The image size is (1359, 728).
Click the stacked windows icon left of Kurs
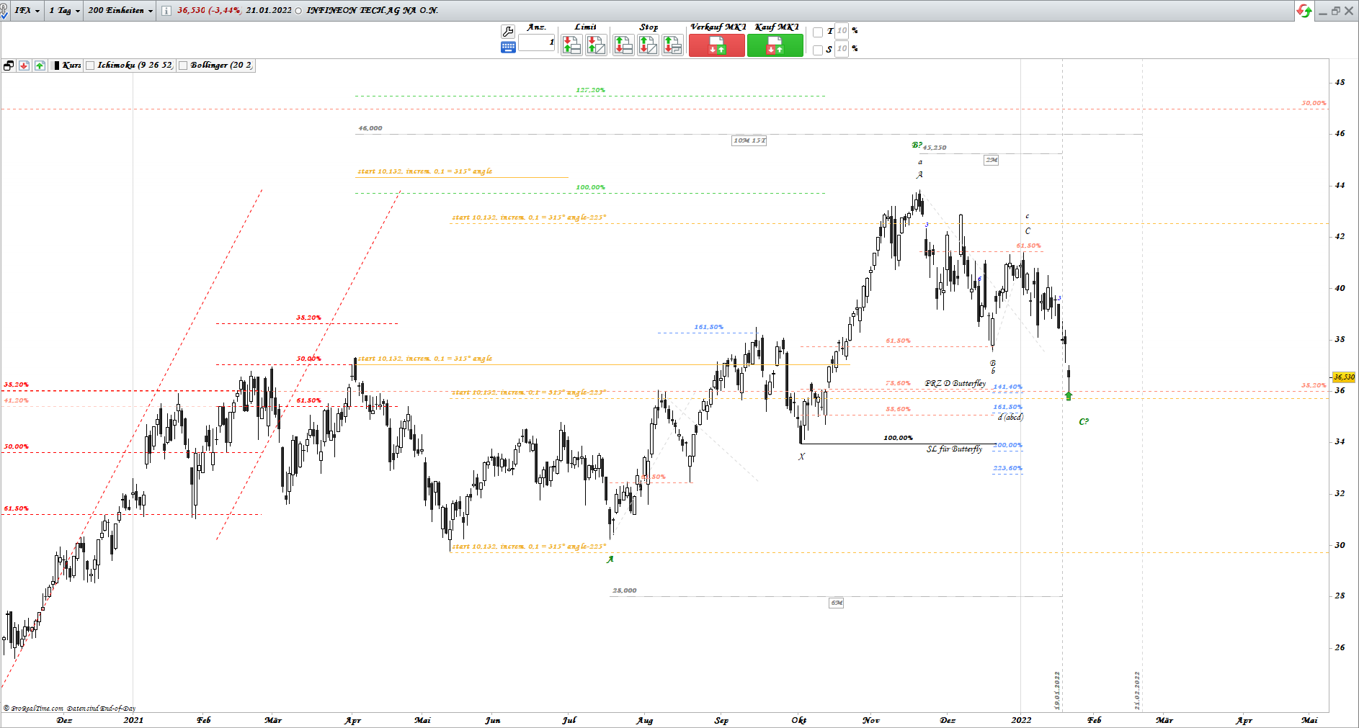[x=9, y=66]
